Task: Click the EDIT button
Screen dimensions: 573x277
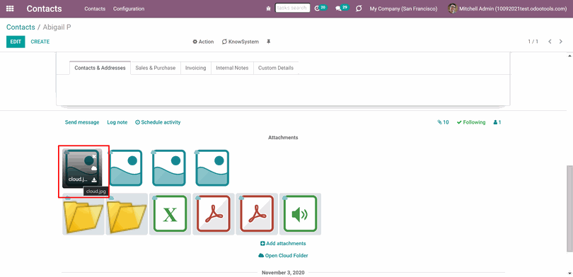Action: (x=16, y=42)
